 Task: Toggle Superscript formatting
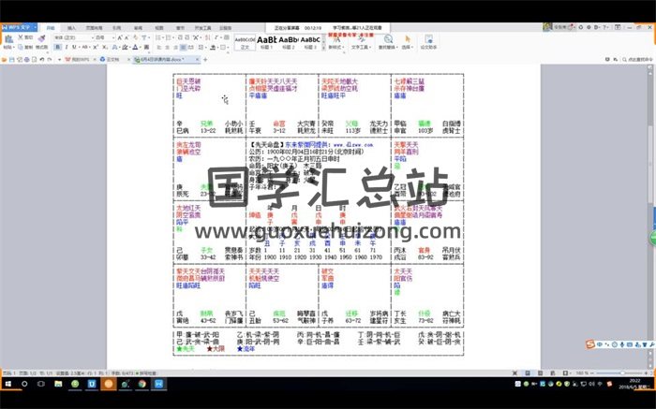click(96, 47)
